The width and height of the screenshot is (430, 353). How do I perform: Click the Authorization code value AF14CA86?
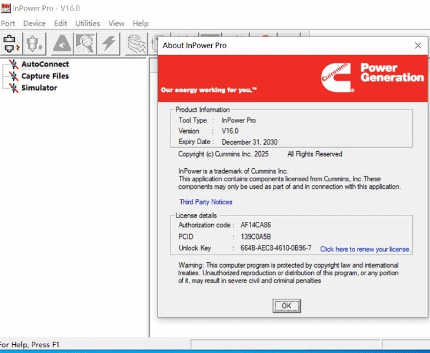pyautogui.click(x=255, y=225)
